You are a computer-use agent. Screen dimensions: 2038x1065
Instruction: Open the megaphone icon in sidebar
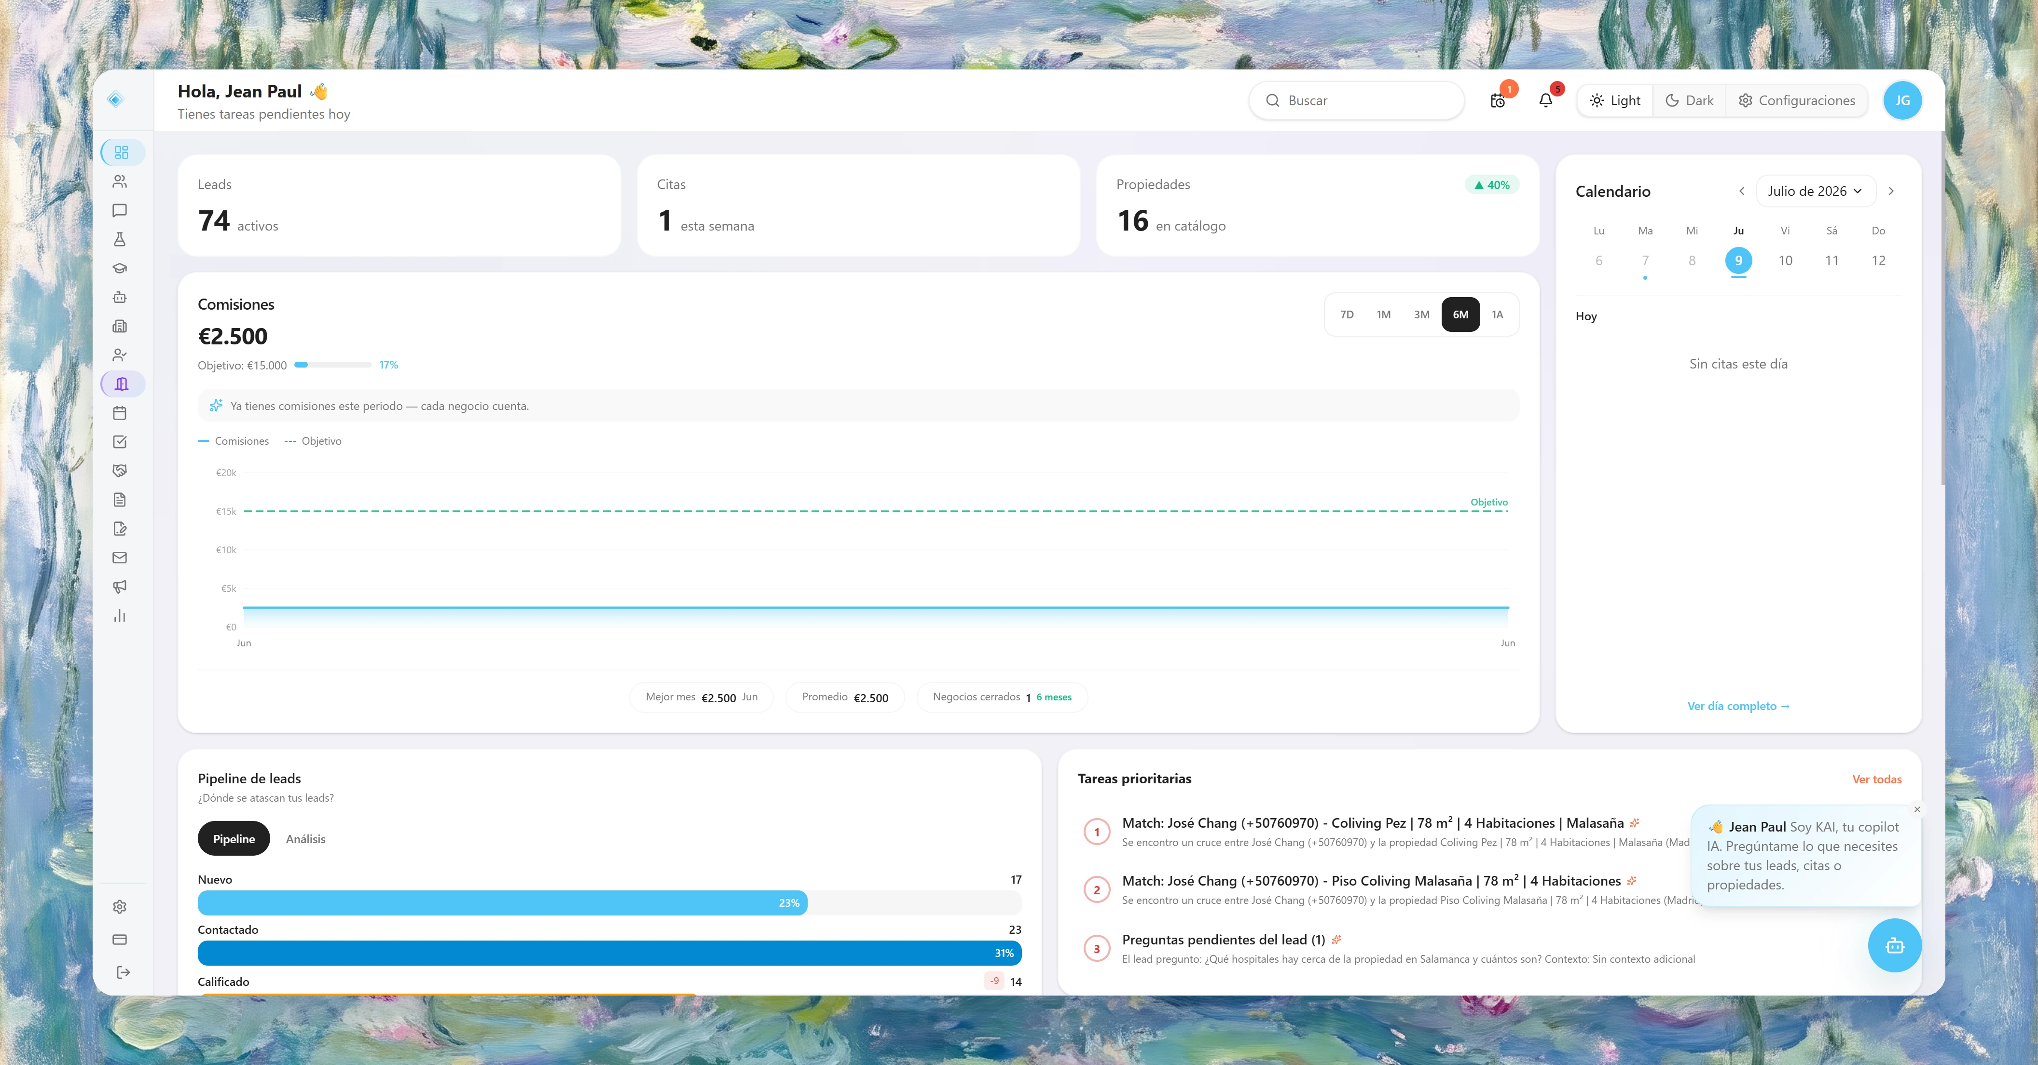120,587
